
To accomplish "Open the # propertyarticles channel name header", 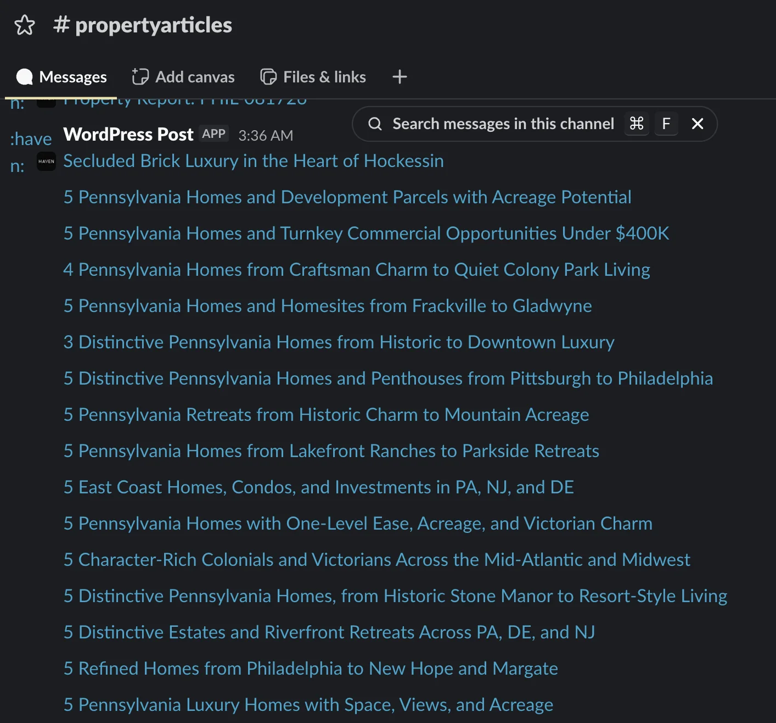I will [143, 25].
